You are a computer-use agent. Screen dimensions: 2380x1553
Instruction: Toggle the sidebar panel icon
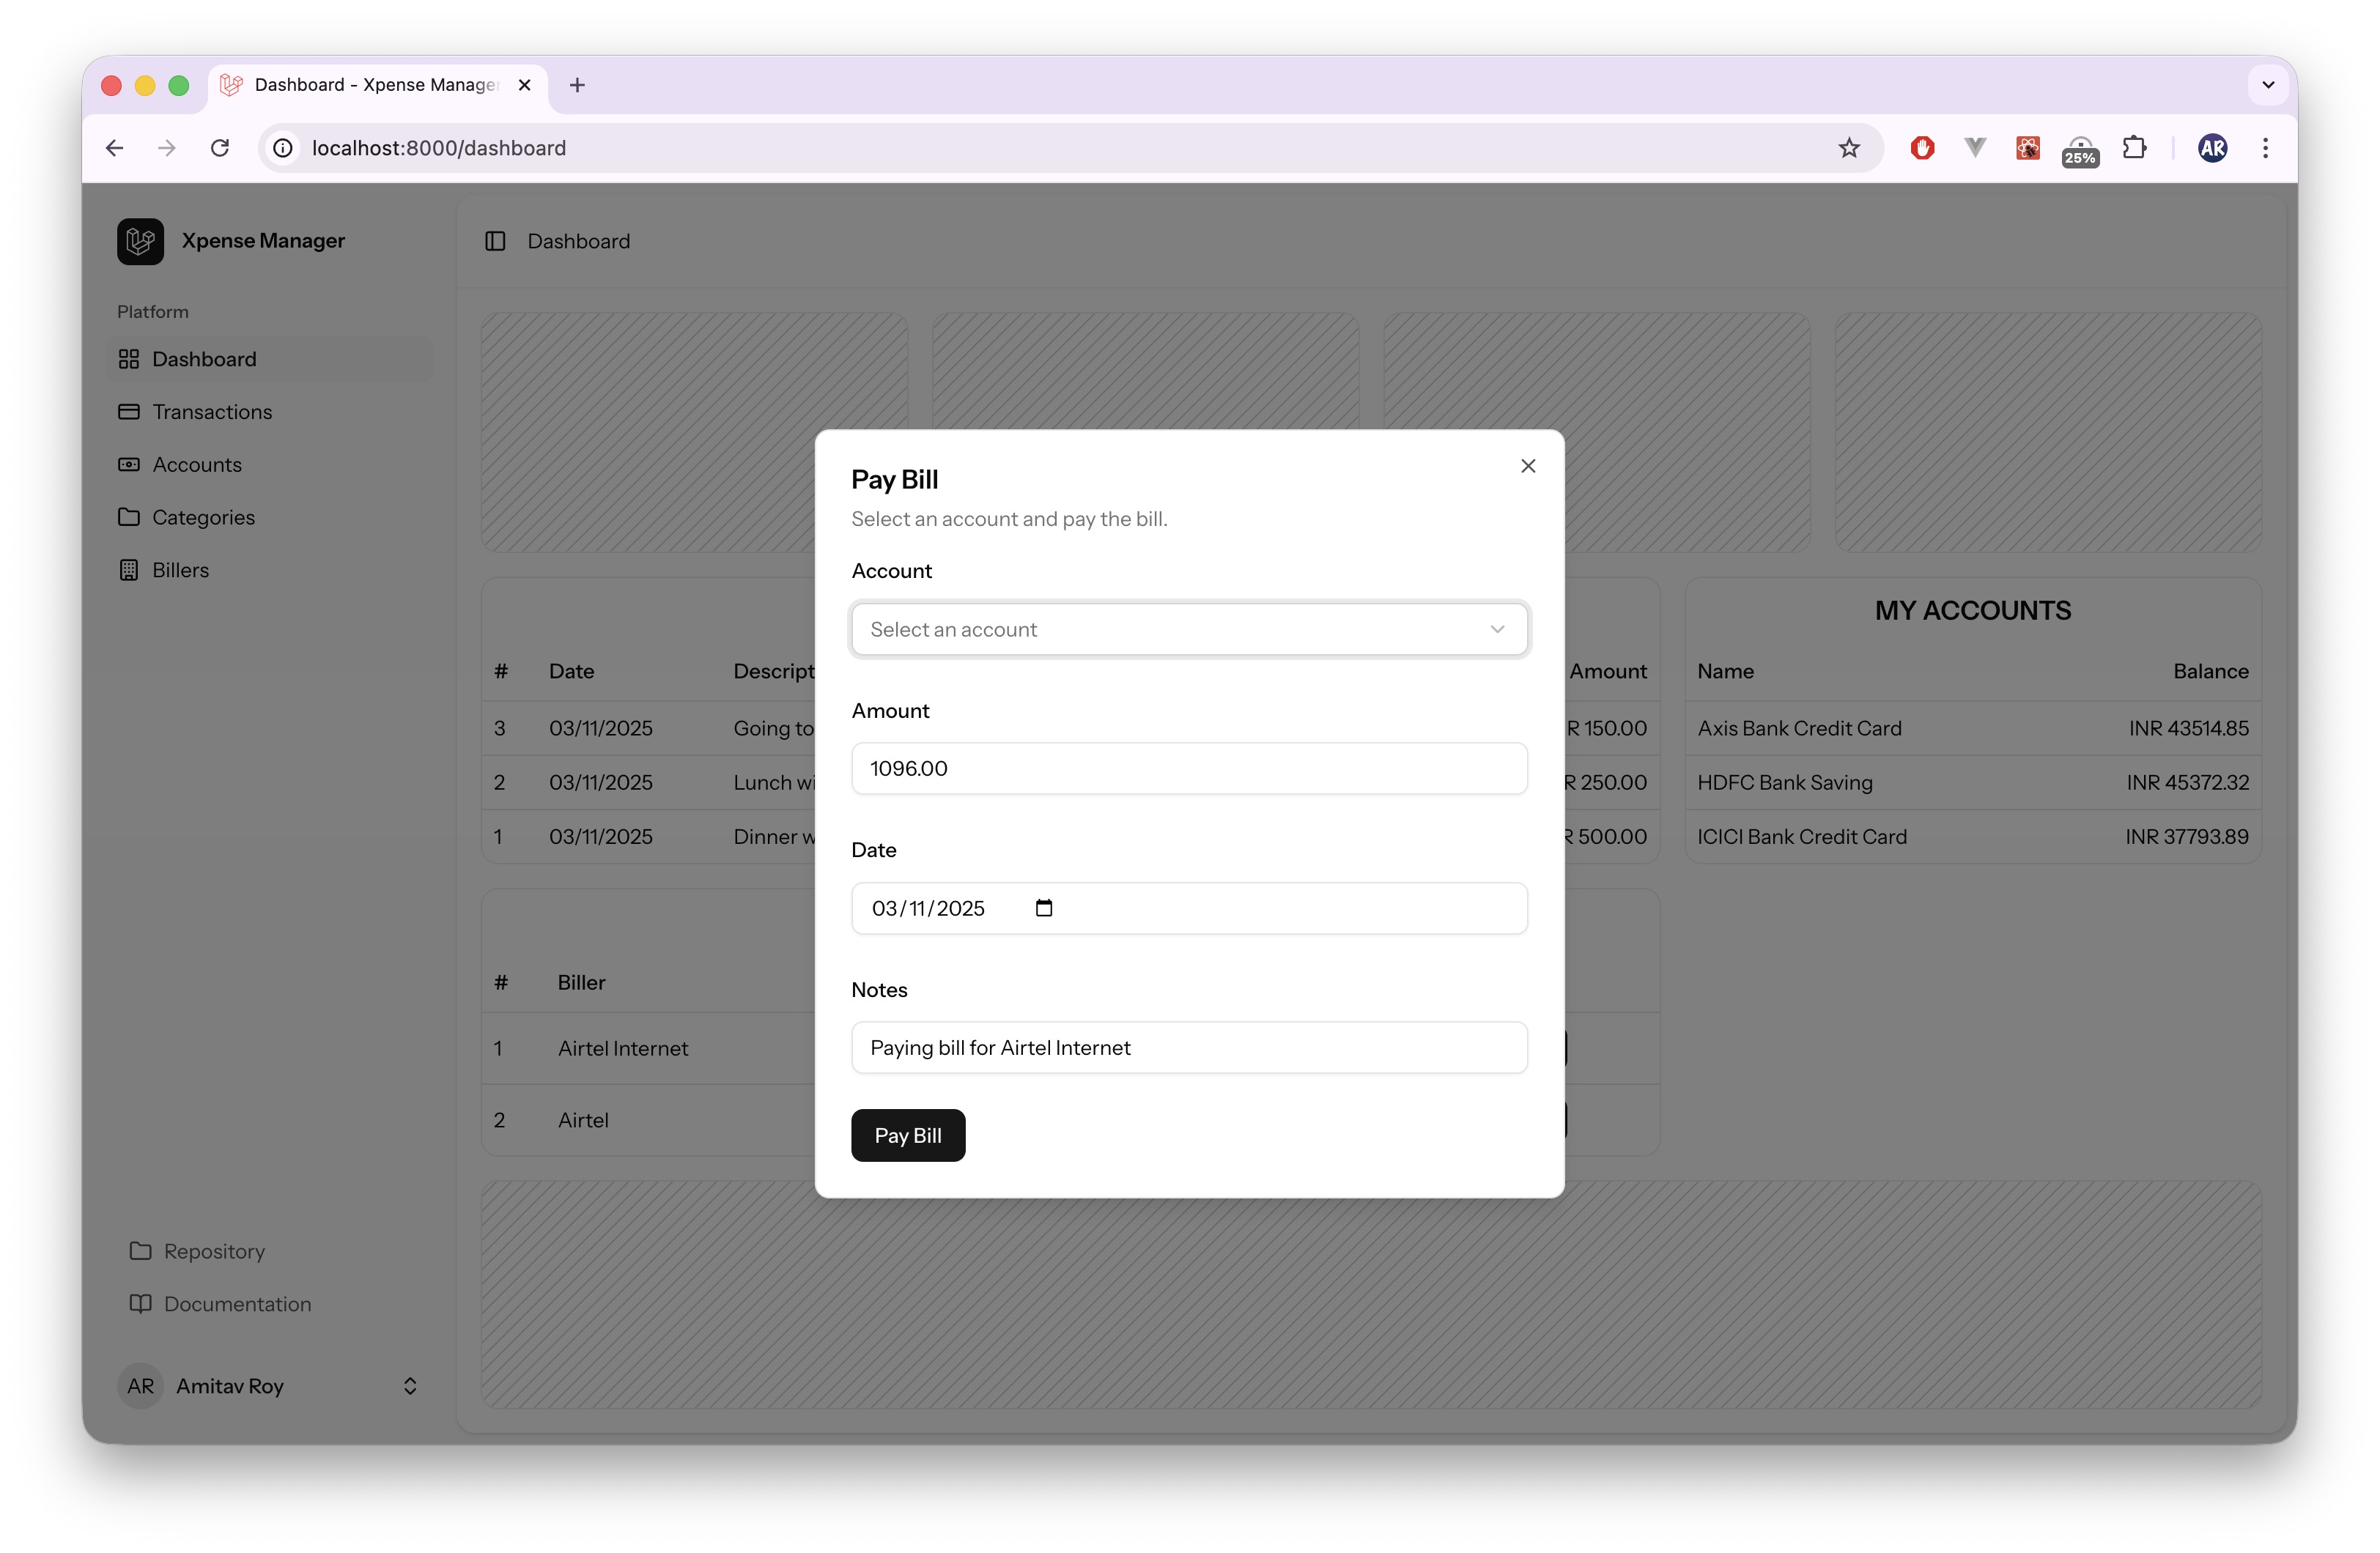click(x=495, y=241)
